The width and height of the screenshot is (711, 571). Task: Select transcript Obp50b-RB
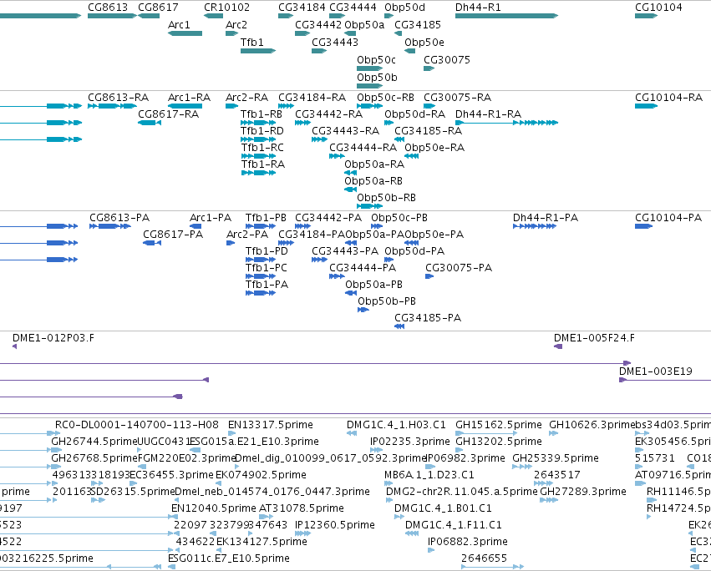pyautogui.click(x=369, y=206)
